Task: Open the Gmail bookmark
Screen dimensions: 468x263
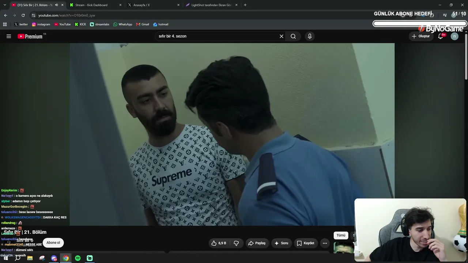Action: (x=143, y=24)
